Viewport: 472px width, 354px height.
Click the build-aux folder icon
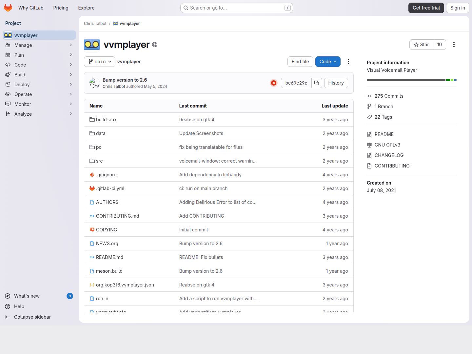92,120
